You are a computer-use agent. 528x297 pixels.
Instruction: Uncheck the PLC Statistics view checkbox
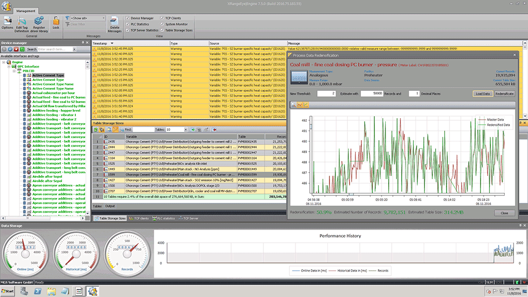click(128, 24)
